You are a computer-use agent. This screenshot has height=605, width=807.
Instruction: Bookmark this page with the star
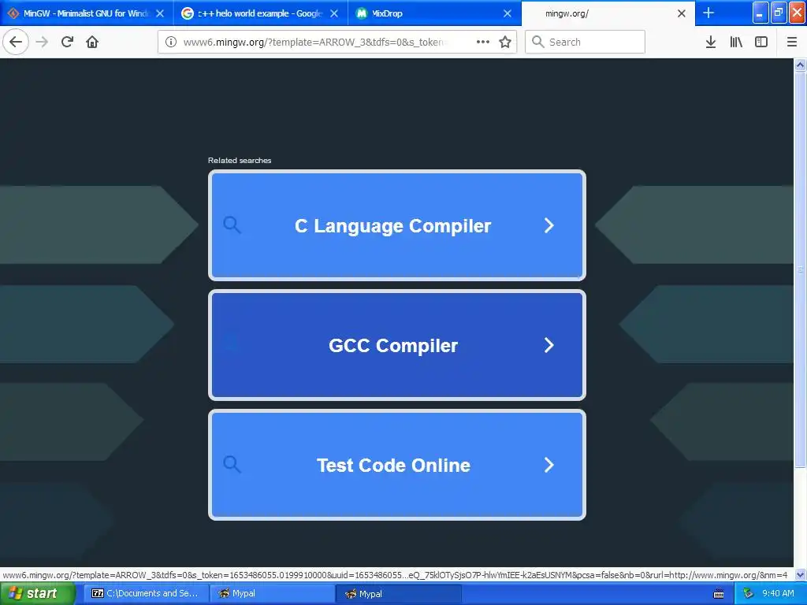click(505, 42)
